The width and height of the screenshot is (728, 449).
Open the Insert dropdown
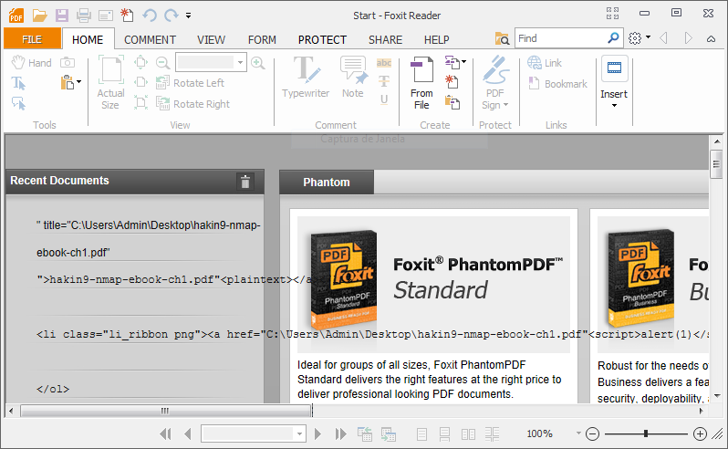point(614,82)
